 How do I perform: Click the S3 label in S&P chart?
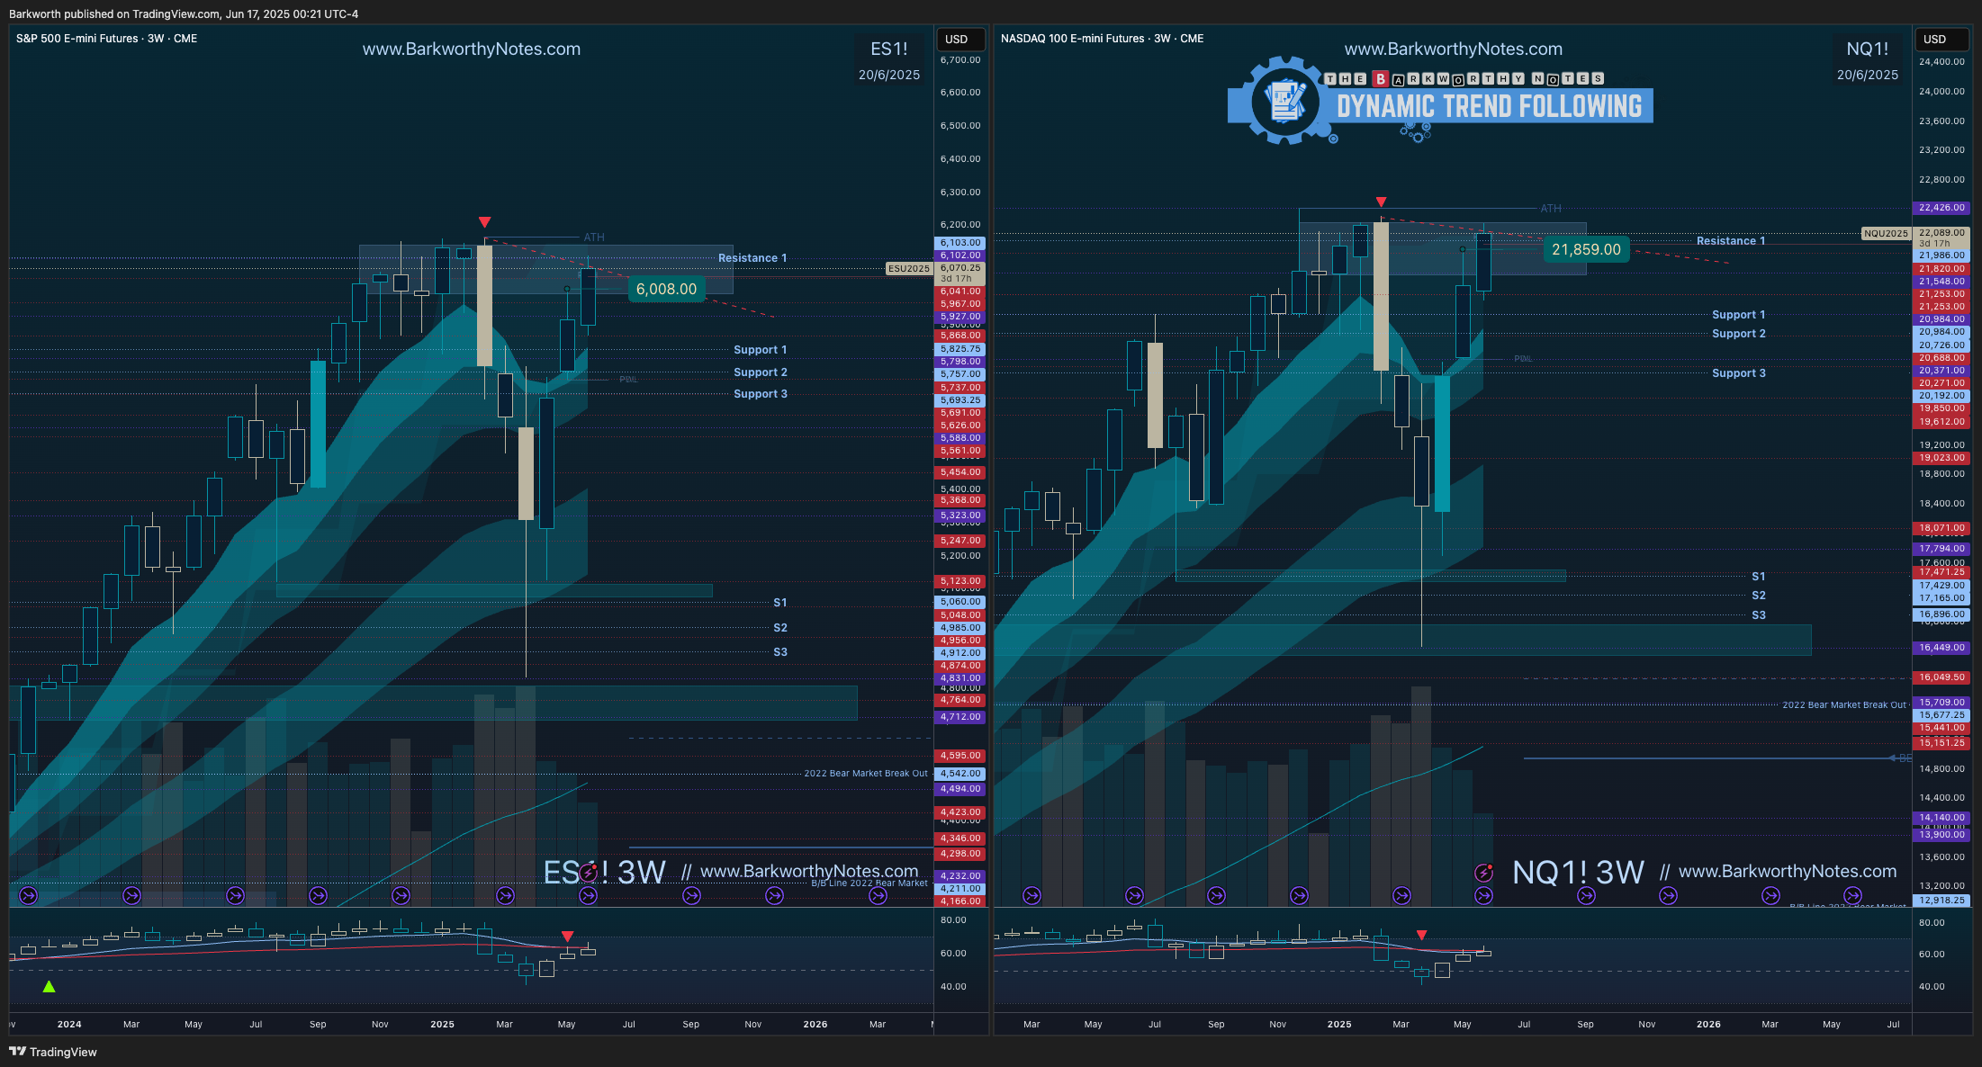tap(780, 652)
